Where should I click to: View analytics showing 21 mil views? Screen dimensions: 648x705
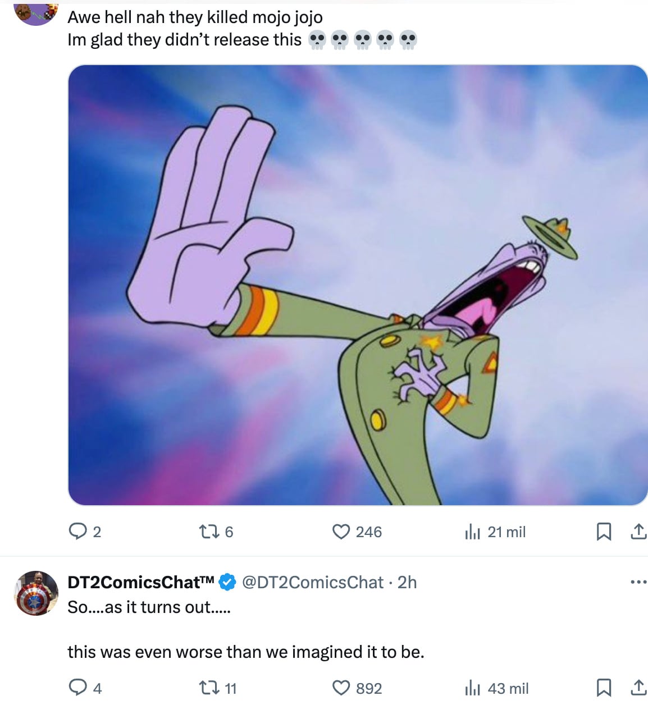[x=473, y=532]
